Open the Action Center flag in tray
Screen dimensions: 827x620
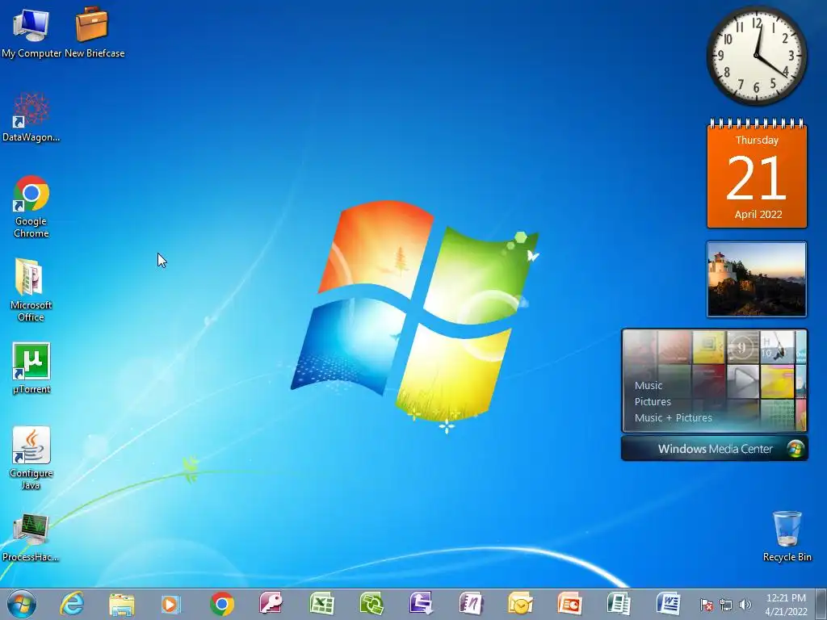(x=707, y=605)
